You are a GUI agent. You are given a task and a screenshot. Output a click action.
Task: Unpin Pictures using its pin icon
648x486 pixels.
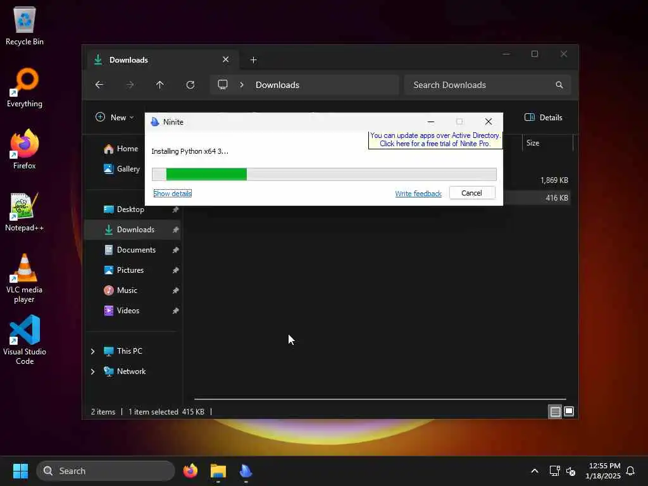point(175,270)
